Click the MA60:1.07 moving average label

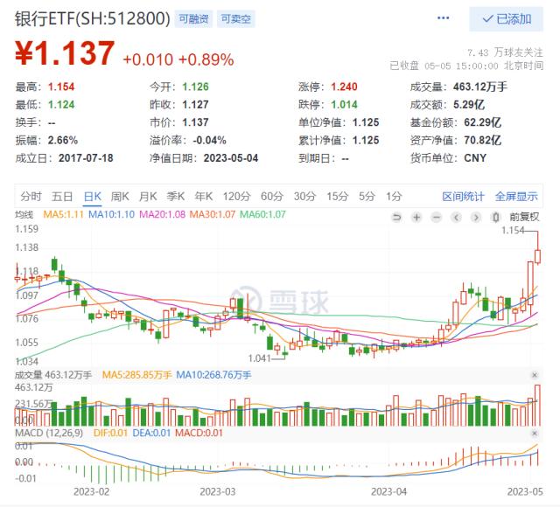[262, 214]
